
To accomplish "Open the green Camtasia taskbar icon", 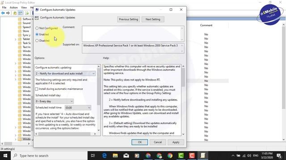I will (181, 156).
